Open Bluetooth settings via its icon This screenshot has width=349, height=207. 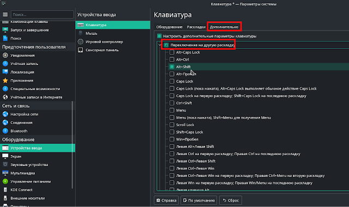(5, 131)
